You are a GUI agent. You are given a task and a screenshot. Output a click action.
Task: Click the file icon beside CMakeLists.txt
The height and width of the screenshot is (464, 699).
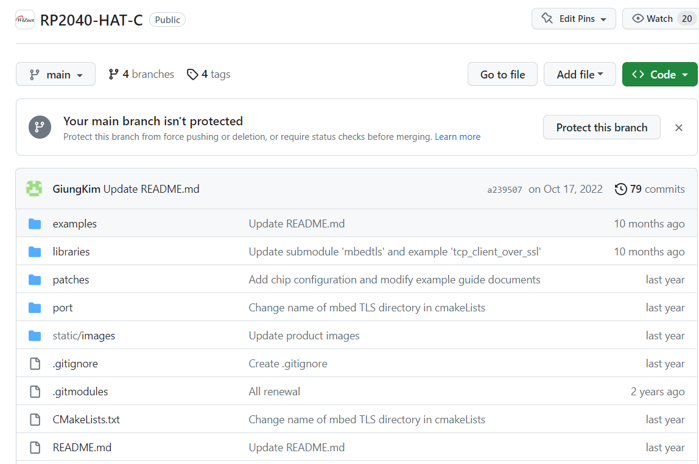coord(35,420)
